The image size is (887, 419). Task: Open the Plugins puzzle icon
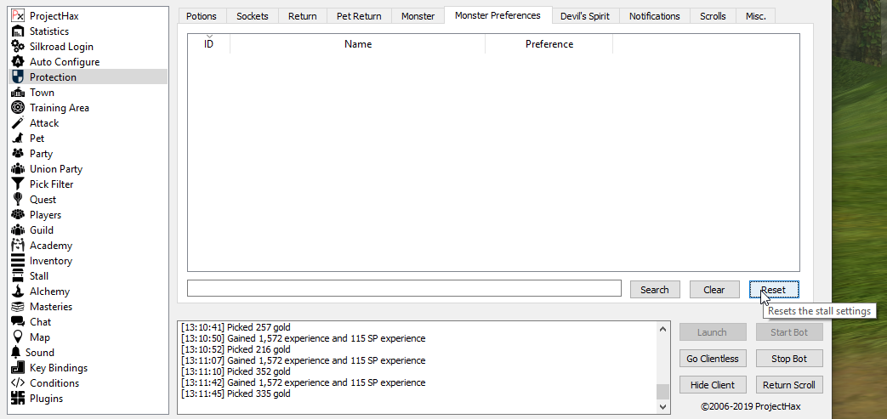(17, 399)
